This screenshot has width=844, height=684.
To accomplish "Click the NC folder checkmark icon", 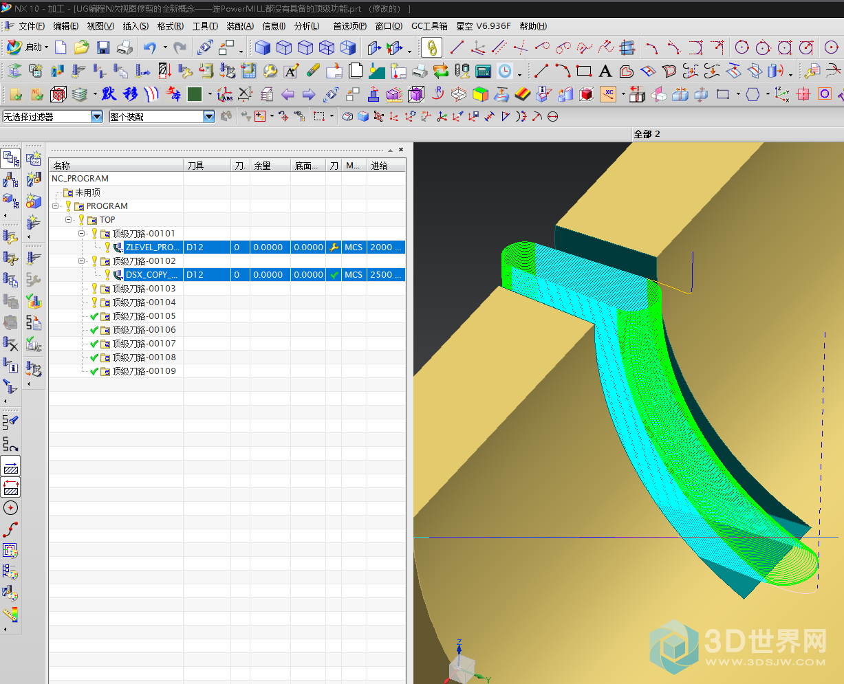I will [x=36, y=94].
